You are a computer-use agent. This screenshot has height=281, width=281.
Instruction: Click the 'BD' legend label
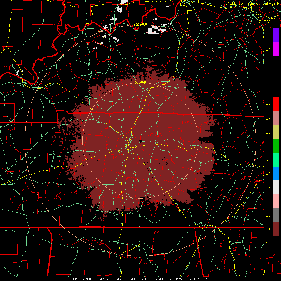268,132
